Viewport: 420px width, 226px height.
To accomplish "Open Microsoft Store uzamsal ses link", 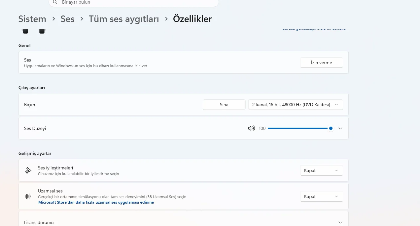I will coord(96,202).
